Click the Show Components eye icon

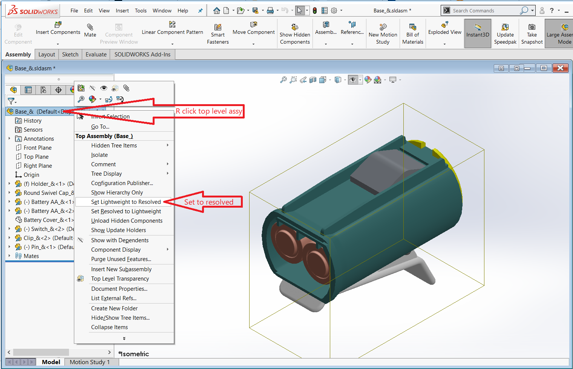click(104, 88)
